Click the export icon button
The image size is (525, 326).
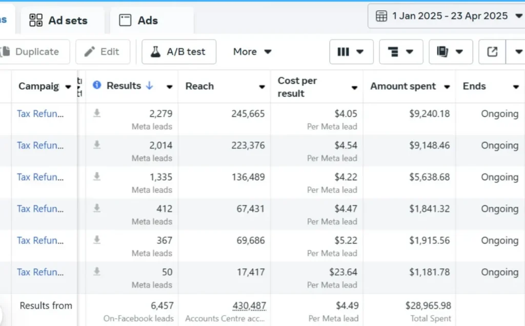coord(492,52)
